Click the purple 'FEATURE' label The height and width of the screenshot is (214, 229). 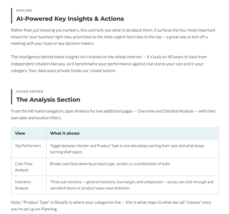(24, 11)
